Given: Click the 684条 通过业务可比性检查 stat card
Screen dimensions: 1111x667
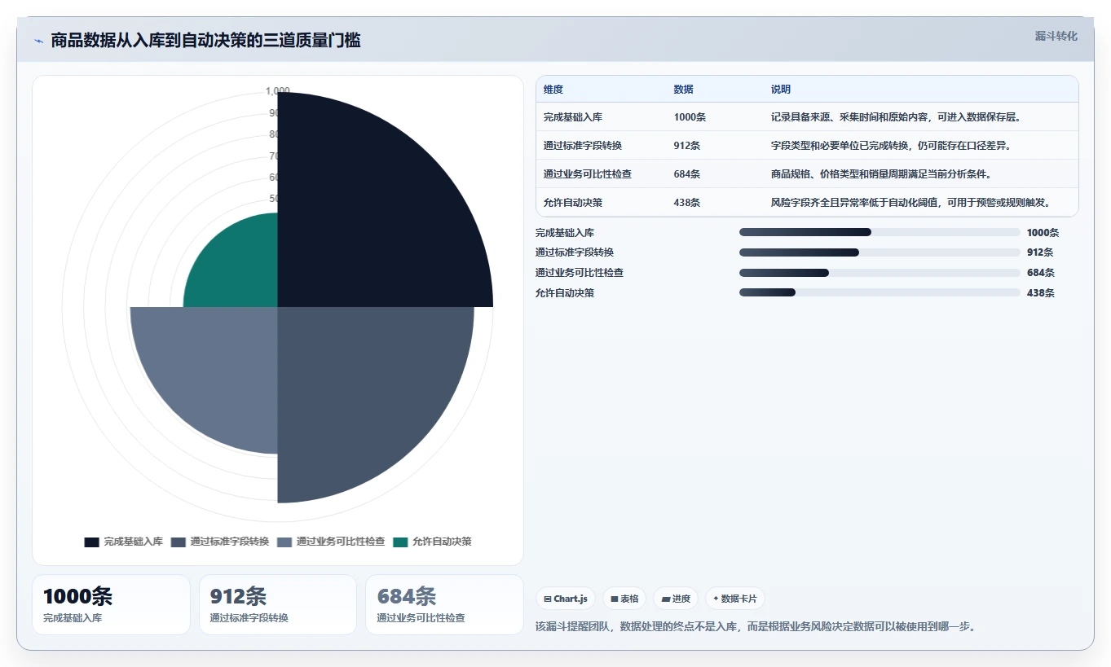Looking at the screenshot, I should [444, 604].
